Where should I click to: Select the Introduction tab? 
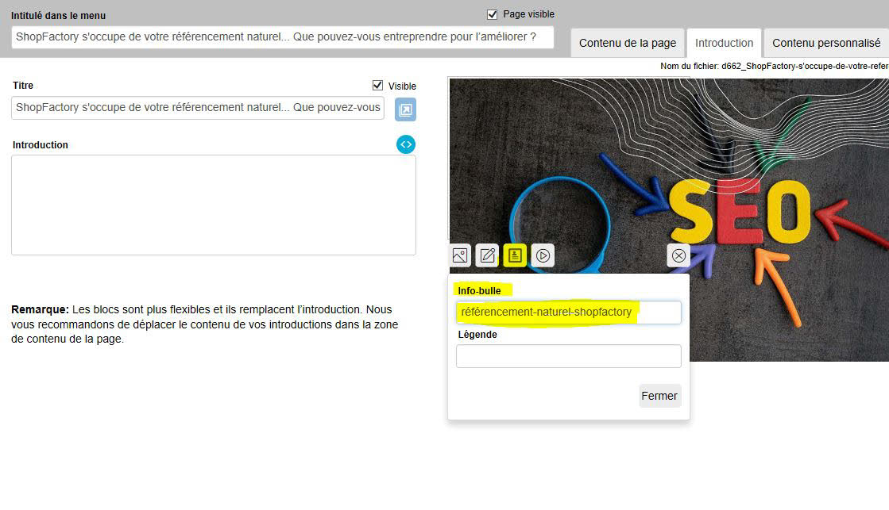pos(724,43)
